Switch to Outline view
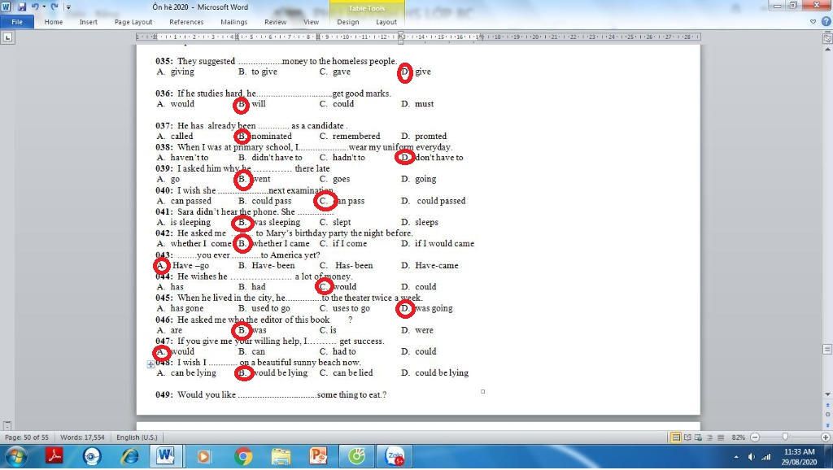 click(709, 437)
